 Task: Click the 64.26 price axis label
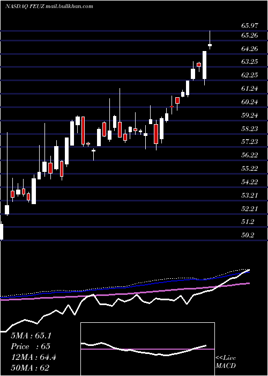tap(250, 49)
